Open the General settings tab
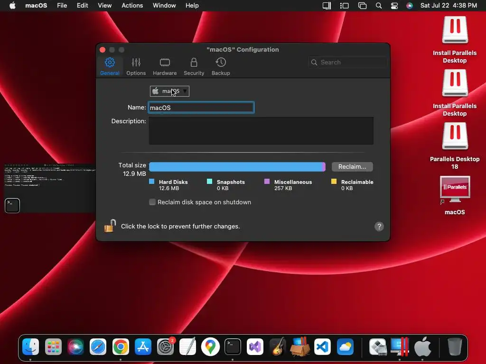The height and width of the screenshot is (364, 486). tap(110, 66)
